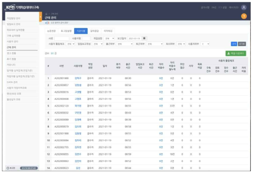Open 휴가 현황 in the sidebar
Viewport: 255px width, 174px height.
pyautogui.click(x=12, y=59)
